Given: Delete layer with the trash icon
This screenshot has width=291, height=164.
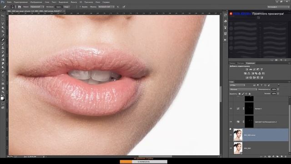Looking at the screenshot, I should click(286, 157).
